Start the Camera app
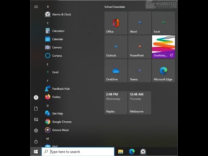The height and width of the screenshot is (156, 208). pos(53,47)
